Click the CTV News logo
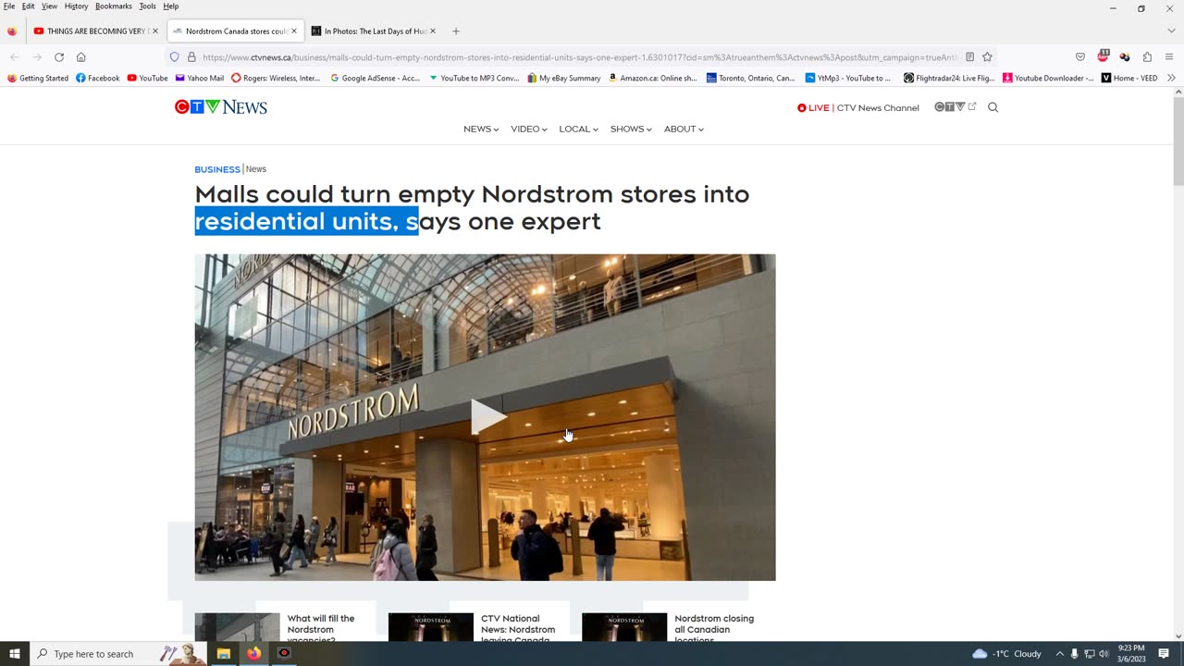The height and width of the screenshot is (666, 1184). coord(220,107)
